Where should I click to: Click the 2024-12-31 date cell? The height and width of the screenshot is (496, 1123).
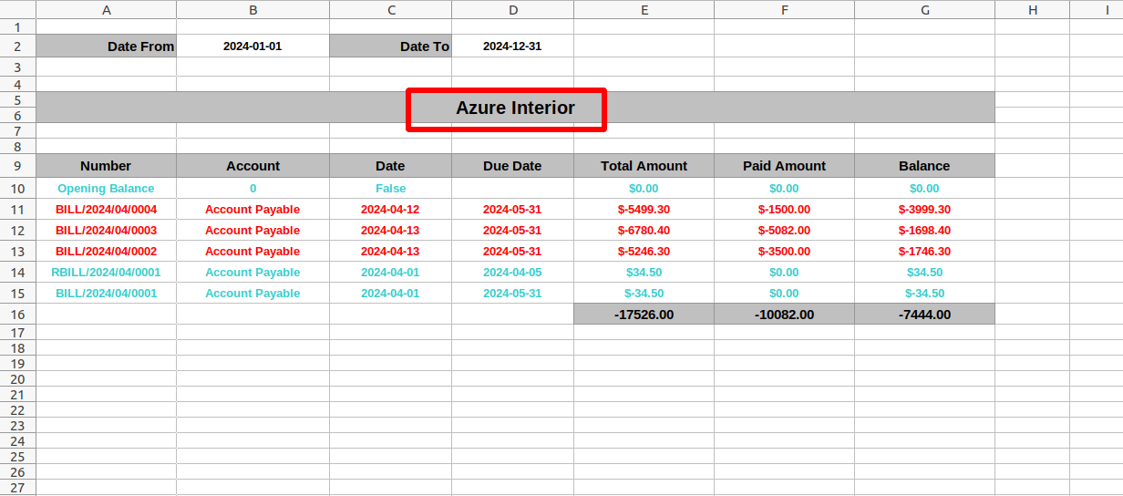pyautogui.click(x=512, y=46)
